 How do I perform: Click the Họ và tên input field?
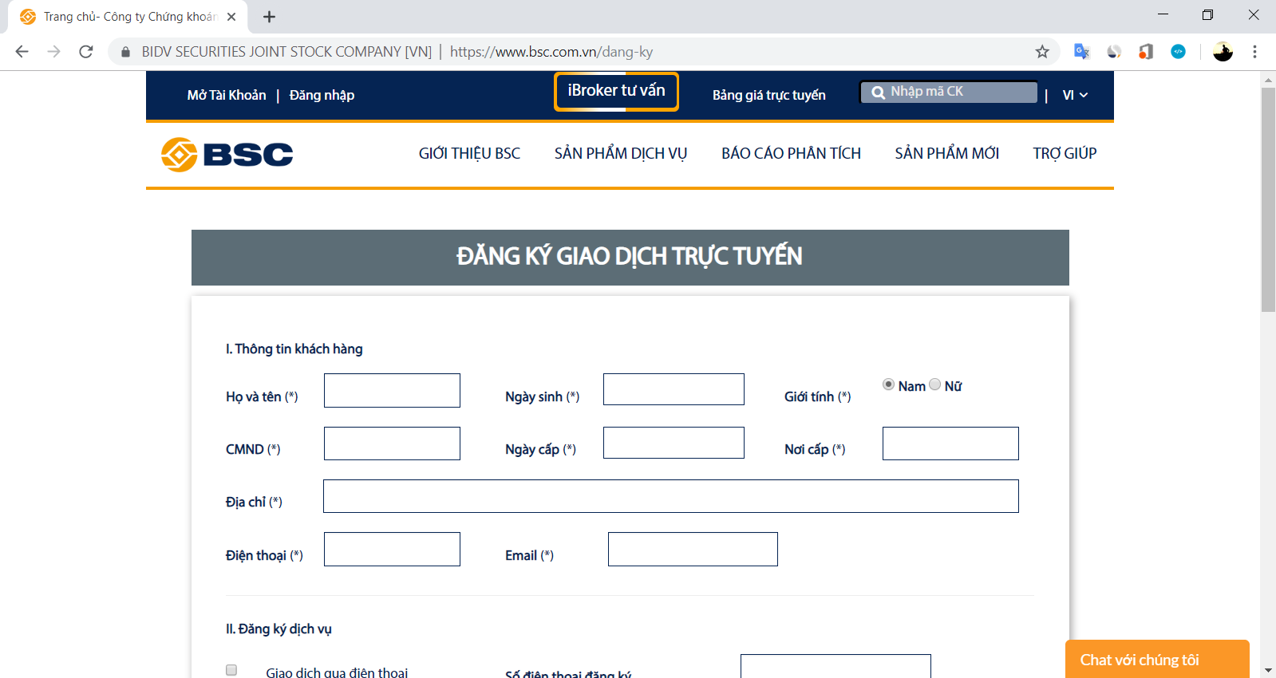(x=392, y=390)
